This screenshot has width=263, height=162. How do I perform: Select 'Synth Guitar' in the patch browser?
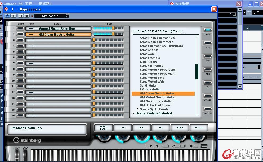[149, 85]
